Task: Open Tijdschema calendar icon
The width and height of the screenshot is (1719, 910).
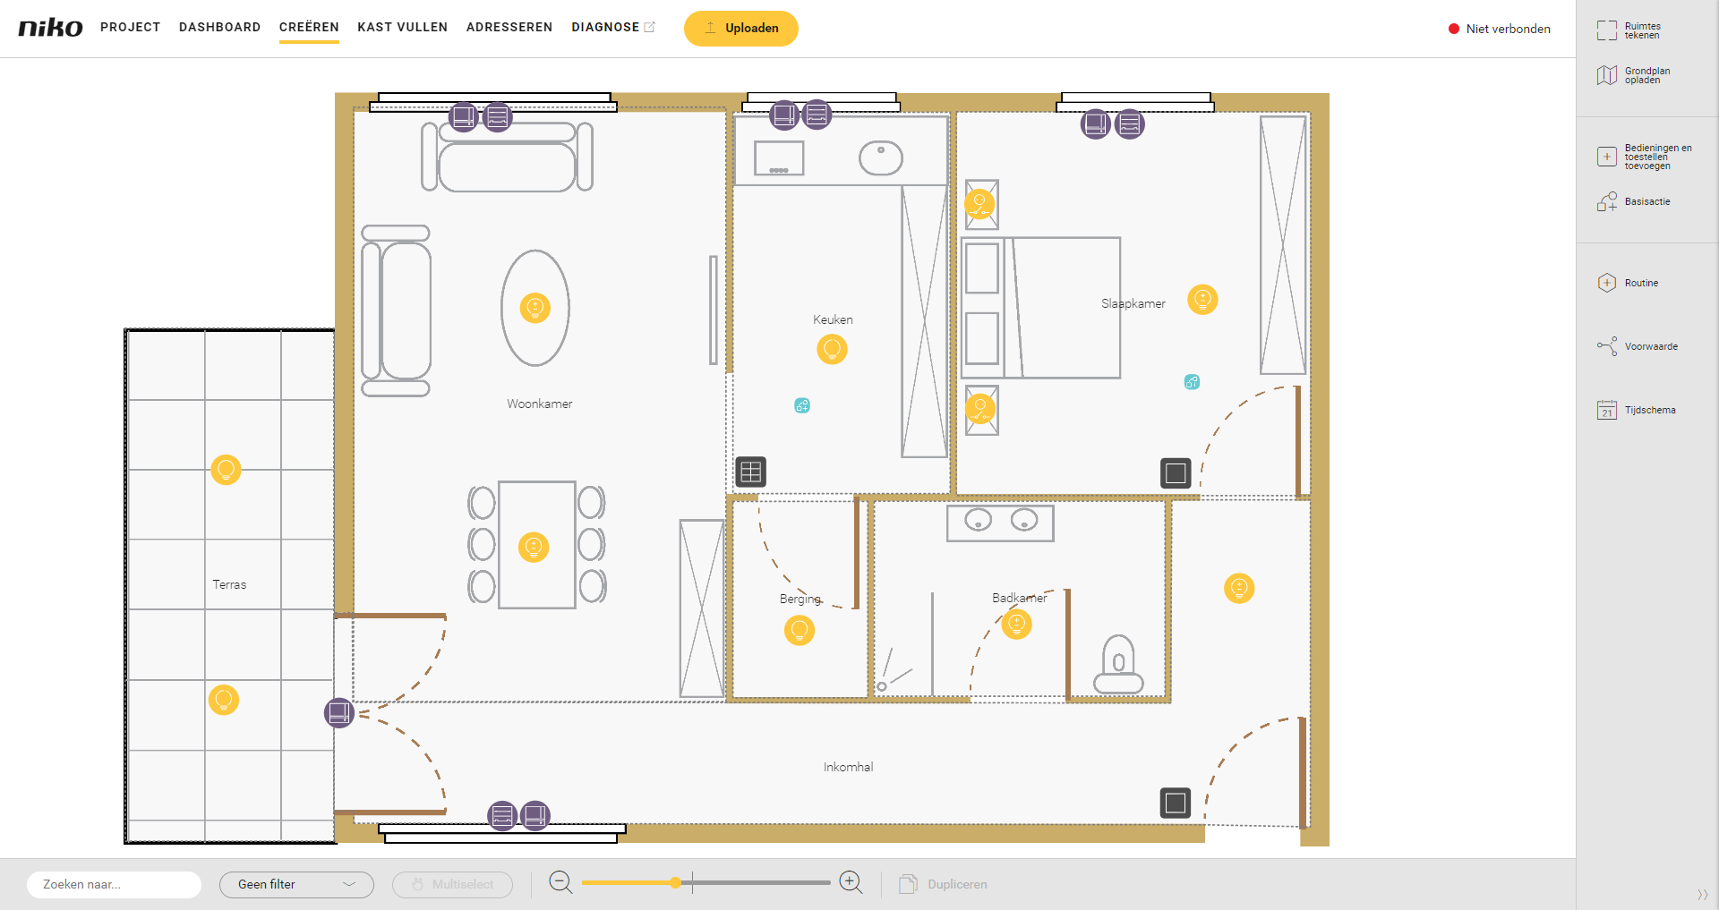Action: 1607,410
